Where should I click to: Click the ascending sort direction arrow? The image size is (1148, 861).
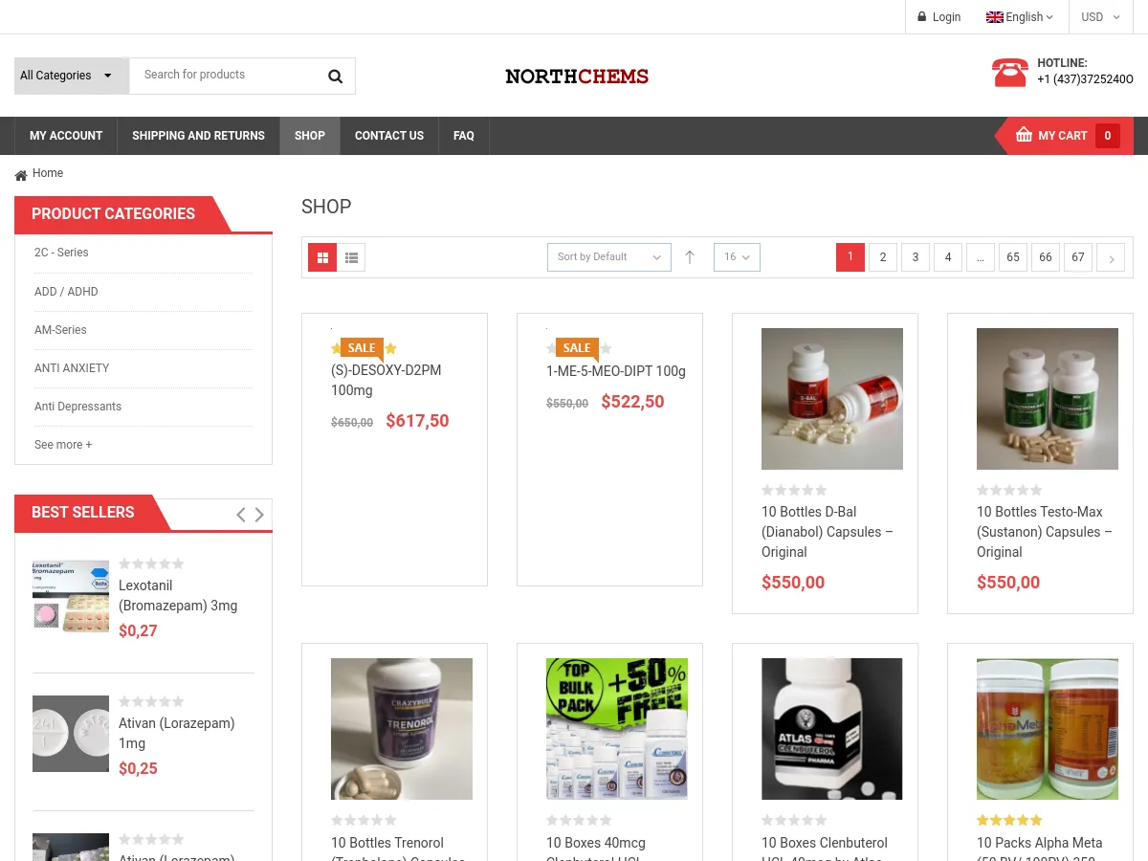point(690,256)
